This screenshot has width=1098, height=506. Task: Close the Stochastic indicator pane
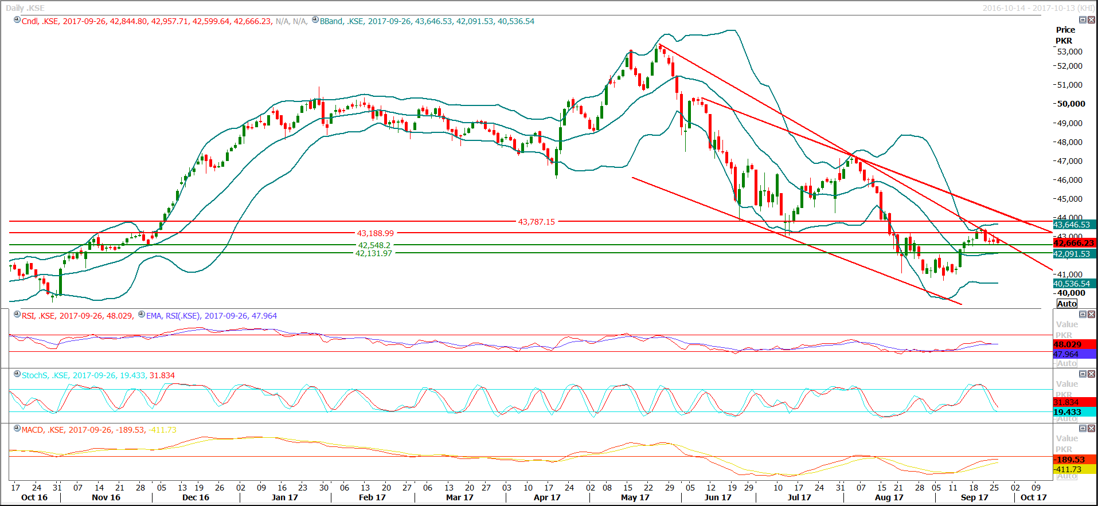tap(1092, 374)
